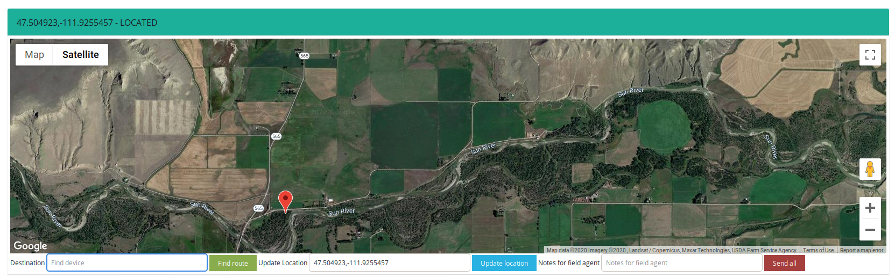Click the Update location button
This screenshot has width=895, height=277.
coord(504,263)
